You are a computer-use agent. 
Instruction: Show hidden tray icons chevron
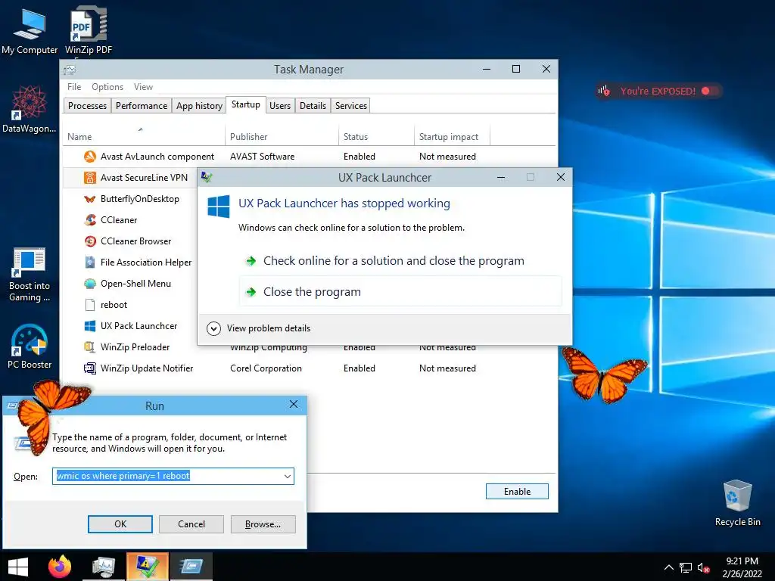668,567
